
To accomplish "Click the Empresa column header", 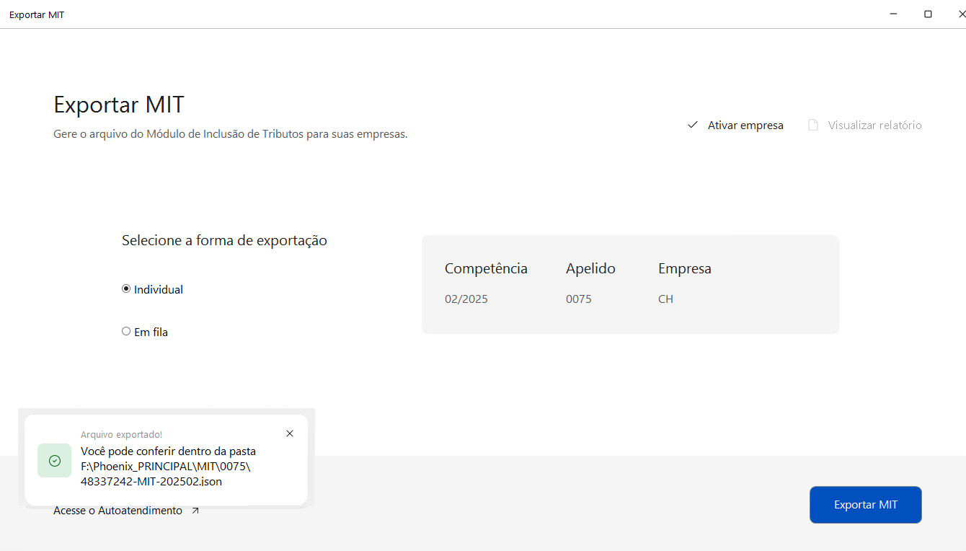I will pos(685,269).
